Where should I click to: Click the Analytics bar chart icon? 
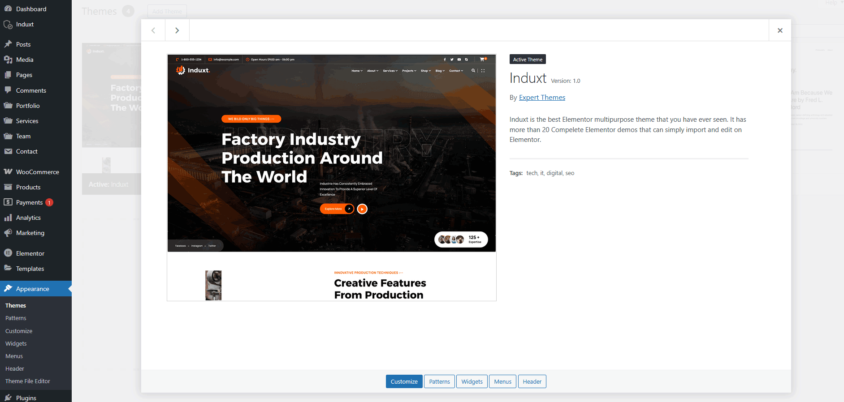(x=8, y=218)
